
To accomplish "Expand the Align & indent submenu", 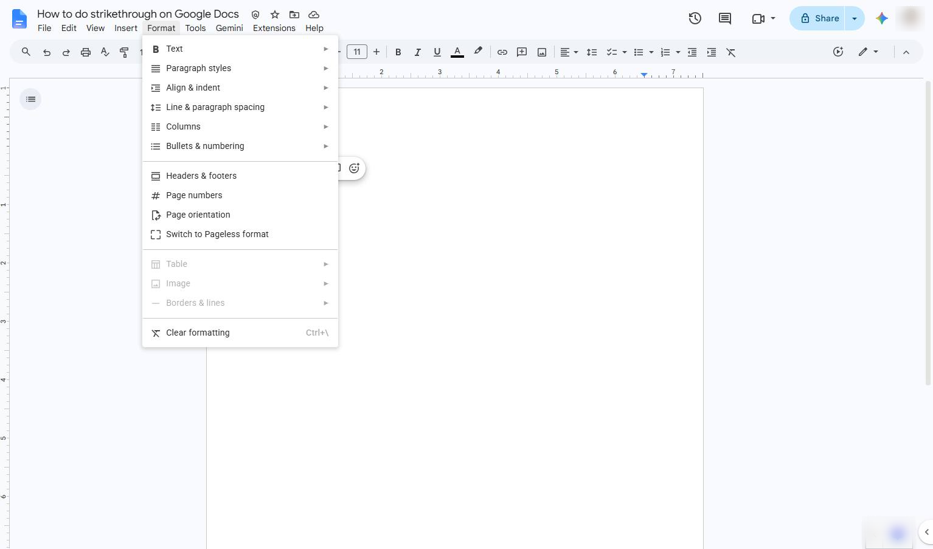I will pyautogui.click(x=240, y=88).
